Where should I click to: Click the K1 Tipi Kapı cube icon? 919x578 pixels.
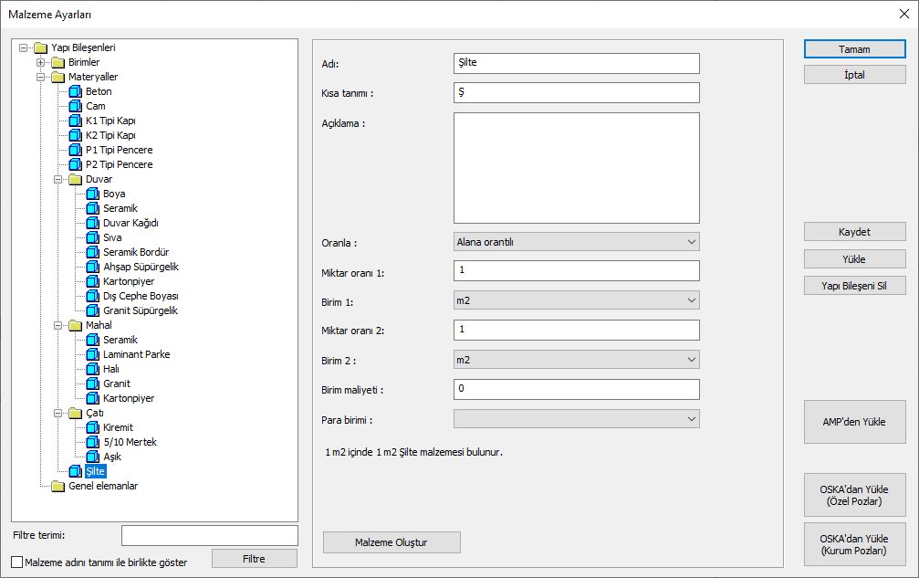76,121
